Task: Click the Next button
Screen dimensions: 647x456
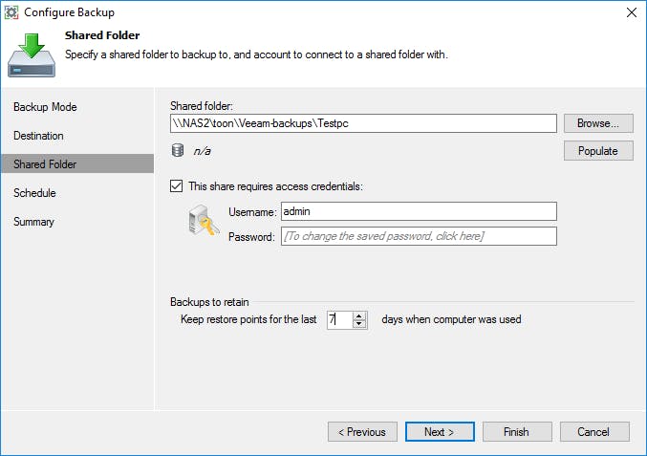Action: point(440,432)
